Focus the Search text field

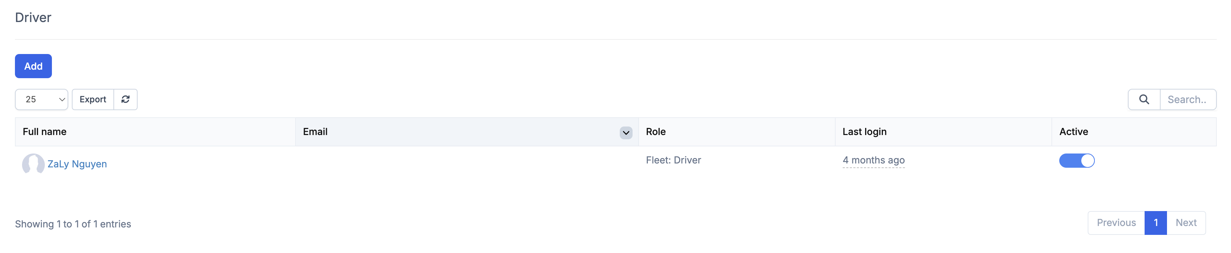click(1188, 99)
